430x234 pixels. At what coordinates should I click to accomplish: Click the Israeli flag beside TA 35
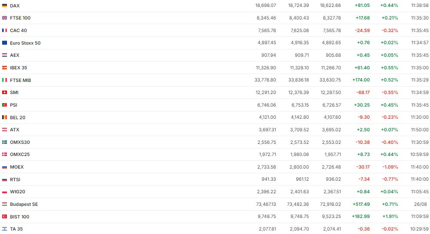[x=4, y=229]
